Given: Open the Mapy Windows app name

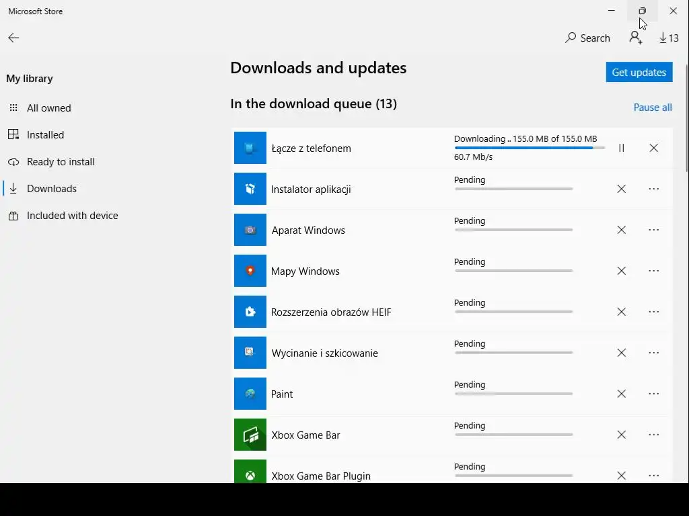Looking at the screenshot, I should [305, 271].
